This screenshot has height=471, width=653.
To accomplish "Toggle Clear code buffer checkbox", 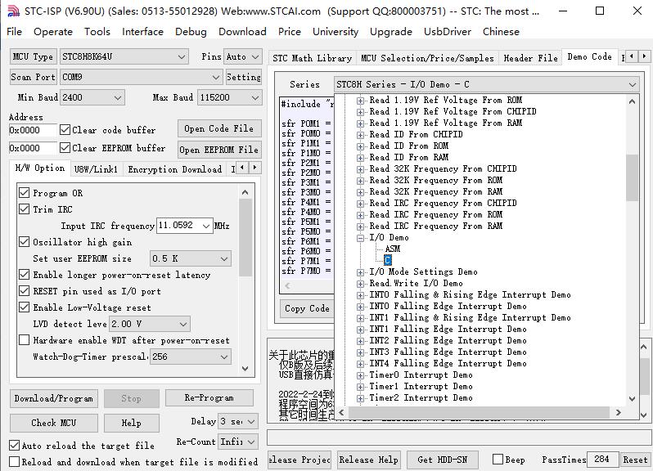I will [x=65, y=130].
